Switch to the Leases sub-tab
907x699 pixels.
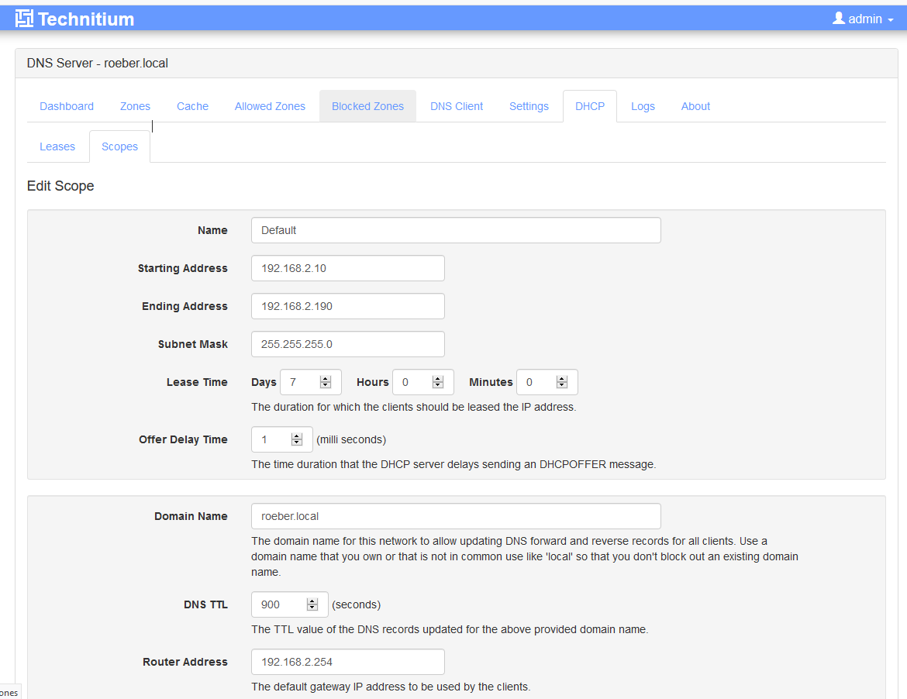tap(57, 146)
